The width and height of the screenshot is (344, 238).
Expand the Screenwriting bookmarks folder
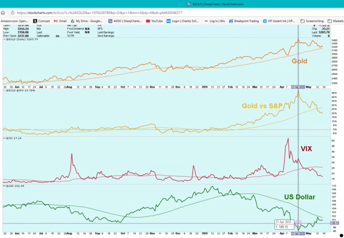[x=312, y=21]
